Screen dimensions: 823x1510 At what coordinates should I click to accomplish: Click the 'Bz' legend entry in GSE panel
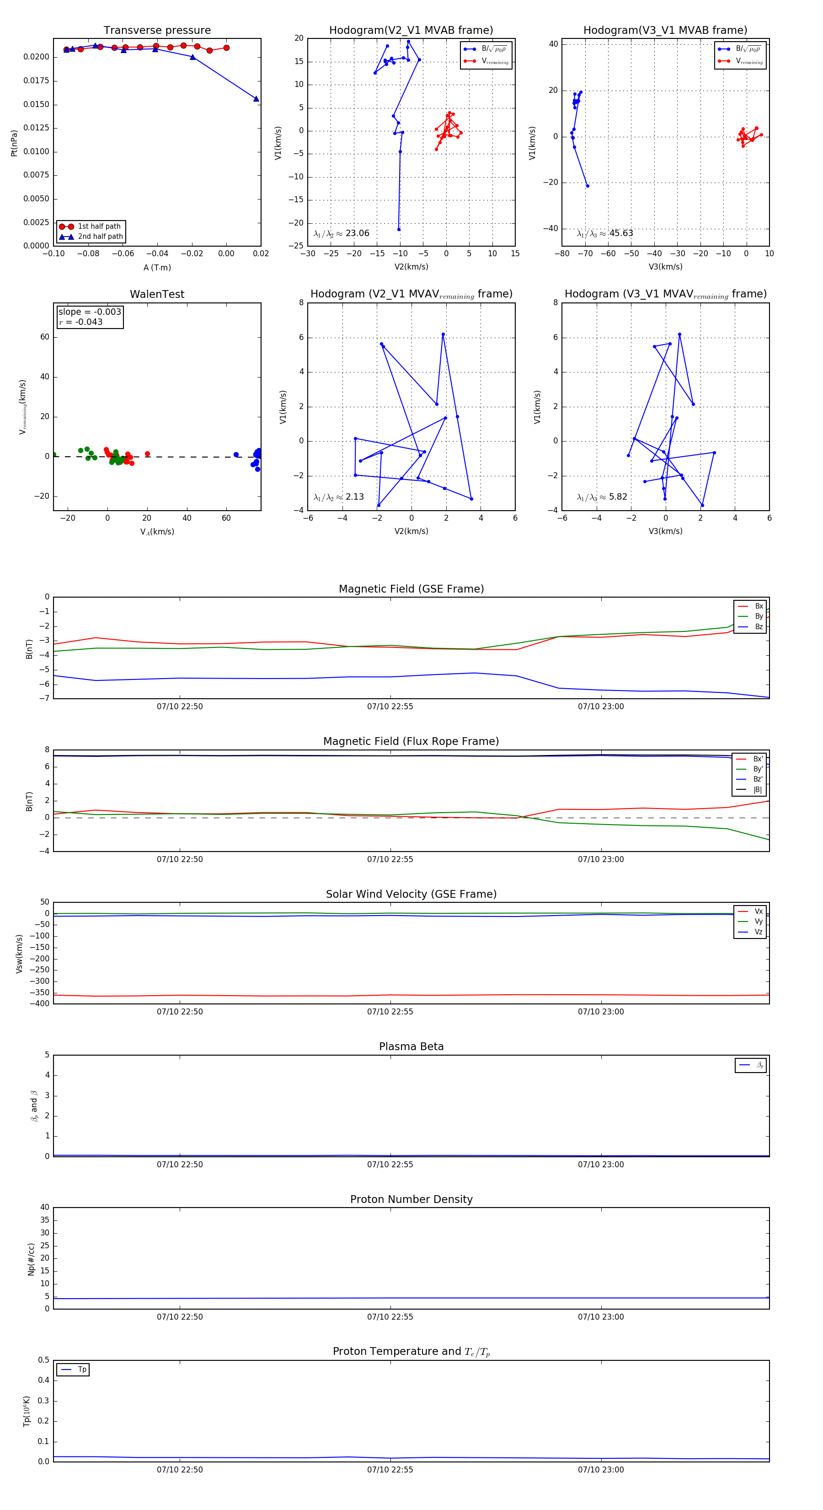[750, 627]
